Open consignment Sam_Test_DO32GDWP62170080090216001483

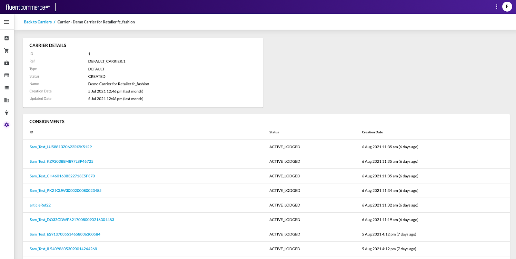tap(72, 220)
